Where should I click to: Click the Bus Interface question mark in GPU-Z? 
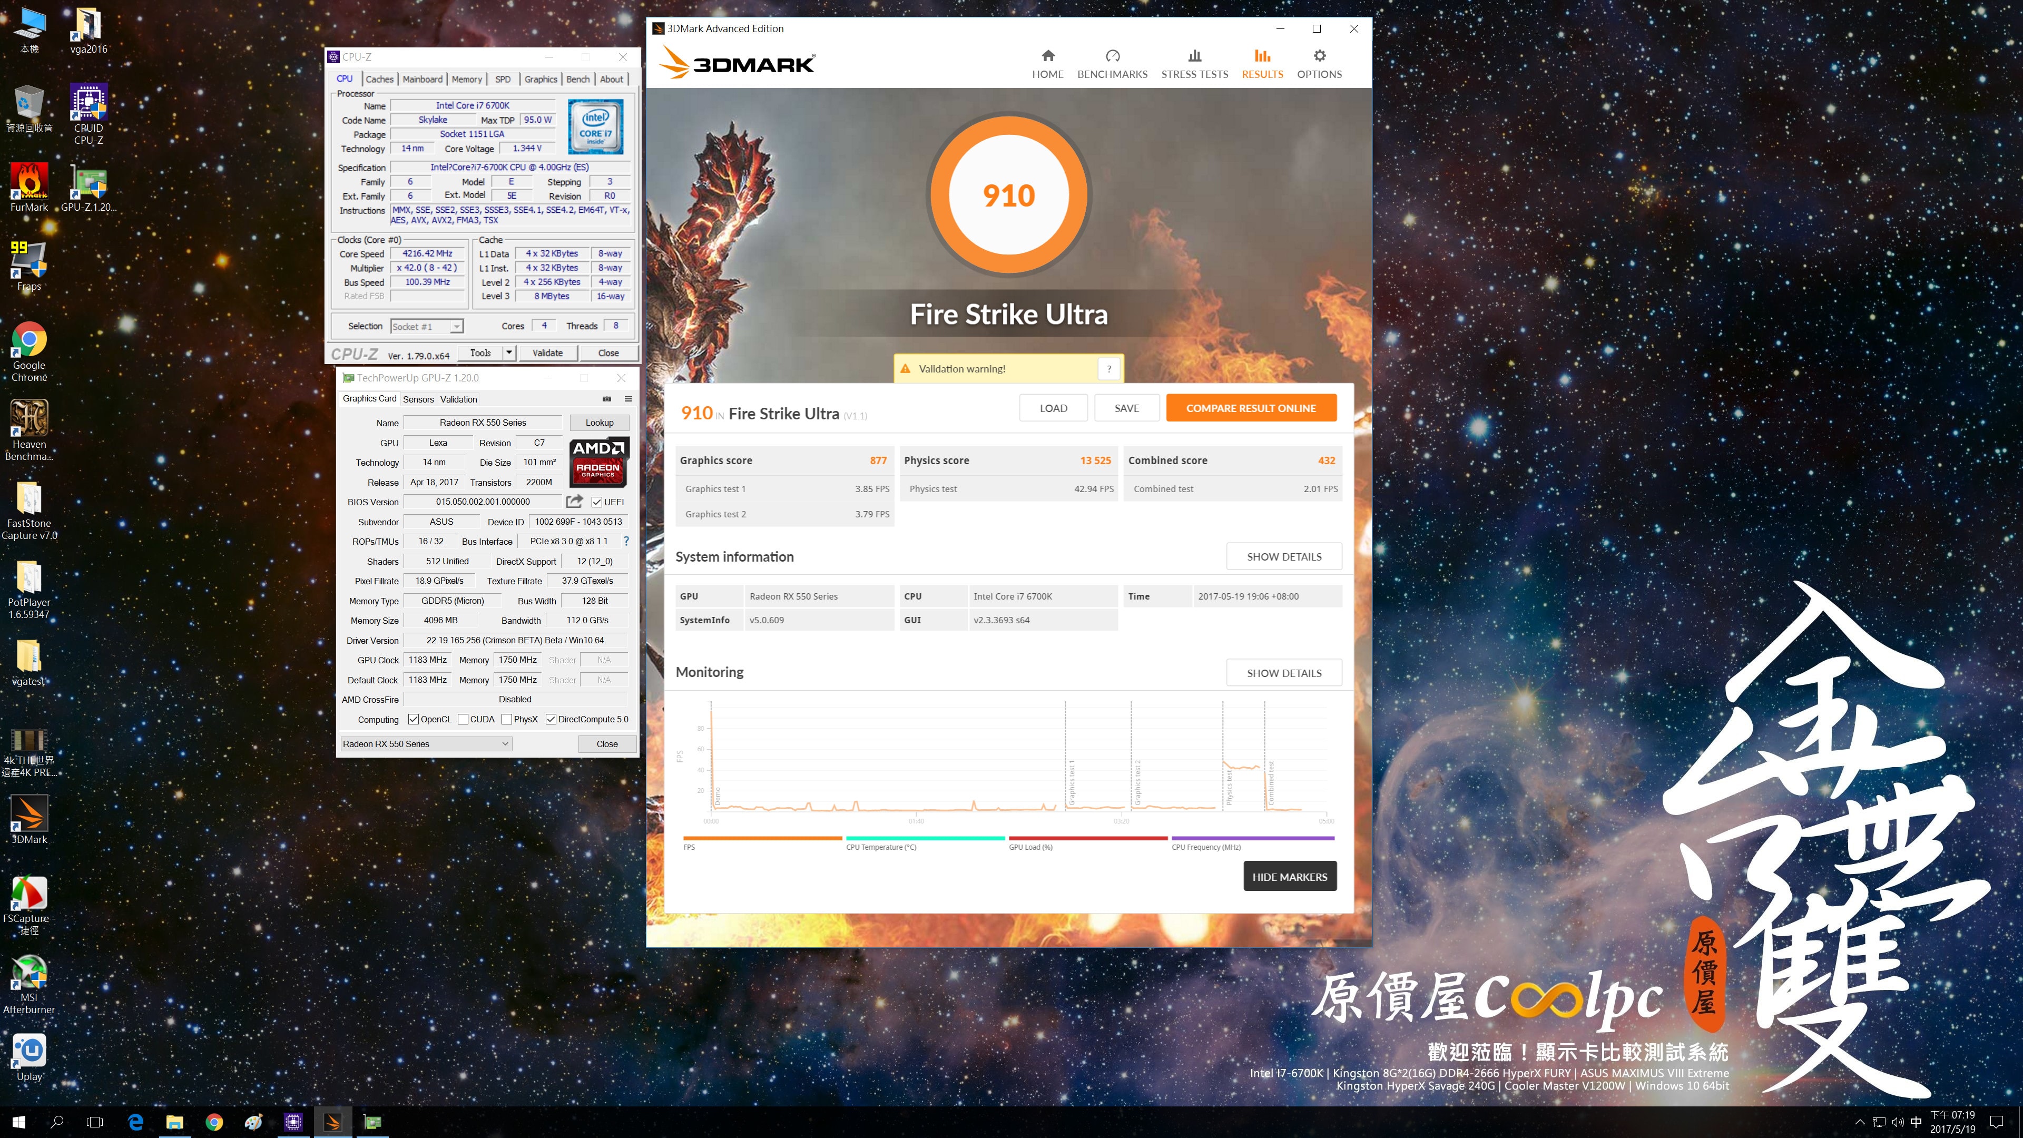(626, 541)
